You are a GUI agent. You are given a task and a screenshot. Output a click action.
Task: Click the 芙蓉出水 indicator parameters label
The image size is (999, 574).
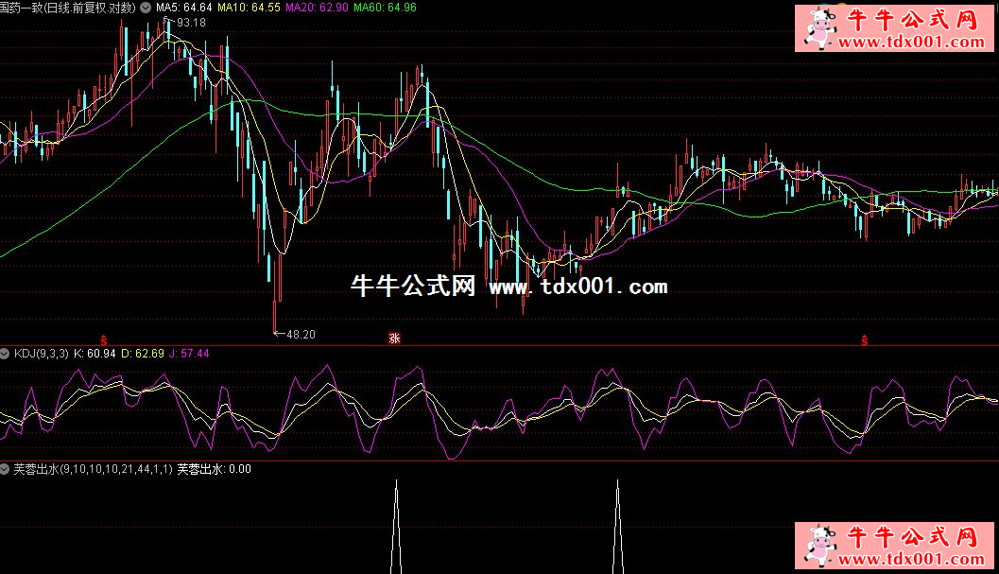point(92,468)
